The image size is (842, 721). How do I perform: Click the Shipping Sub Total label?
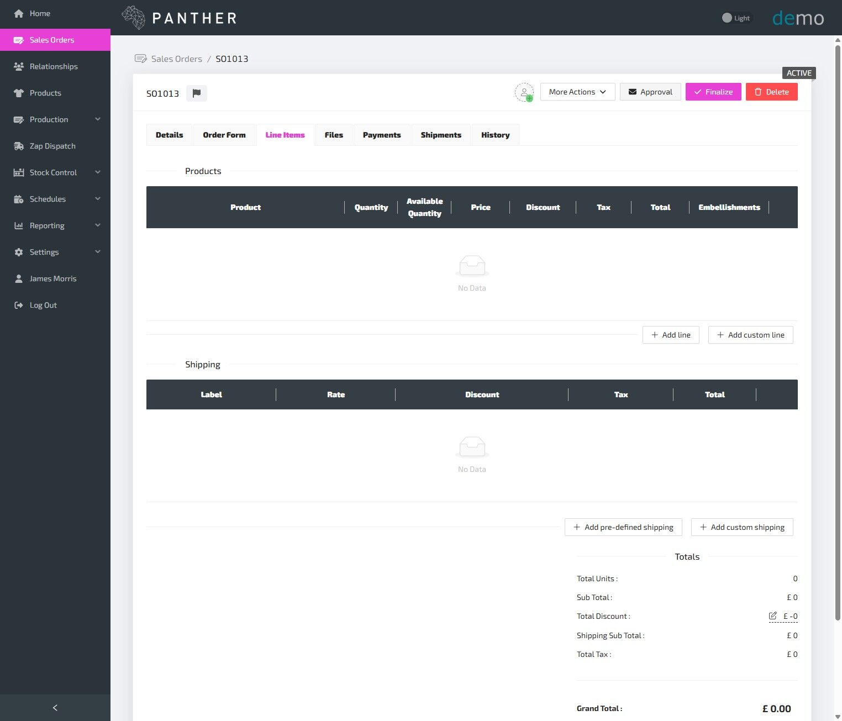(611, 635)
